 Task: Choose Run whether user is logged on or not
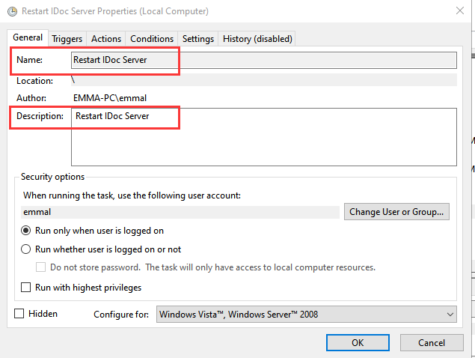[26, 249]
